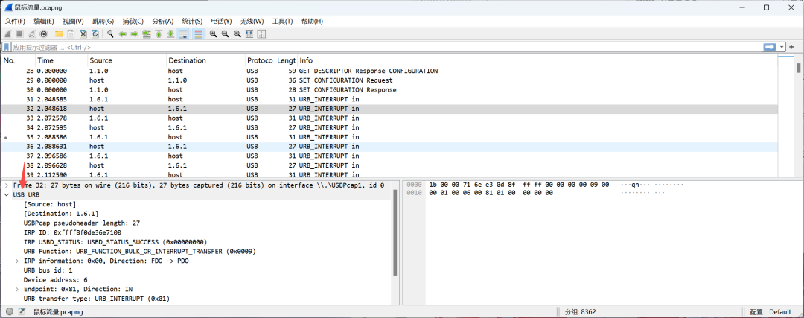Save the capture file icon

(71, 34)
